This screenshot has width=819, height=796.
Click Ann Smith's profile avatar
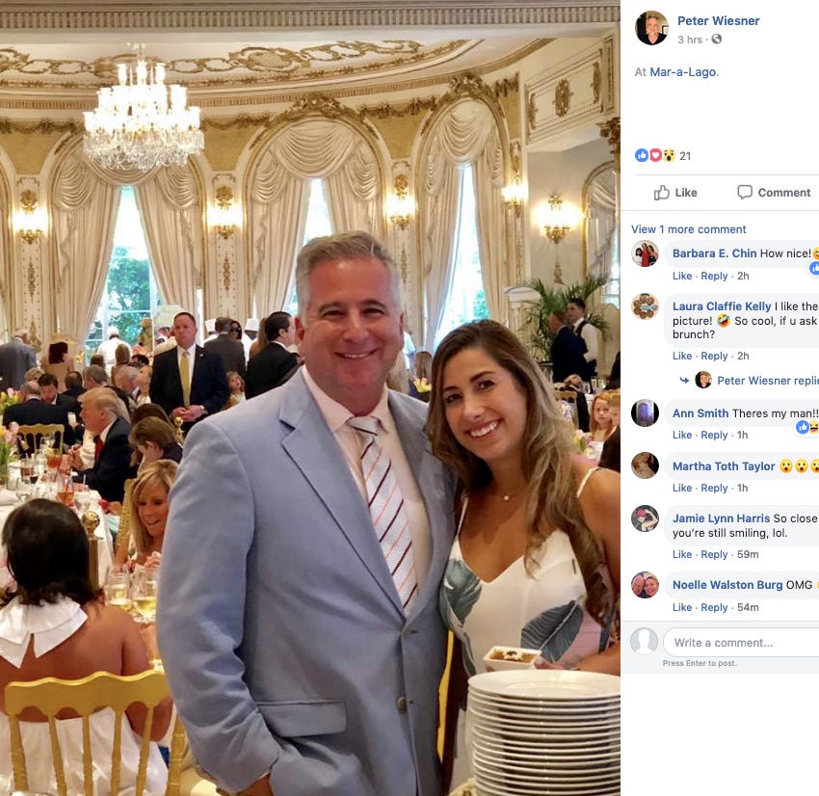645,413
